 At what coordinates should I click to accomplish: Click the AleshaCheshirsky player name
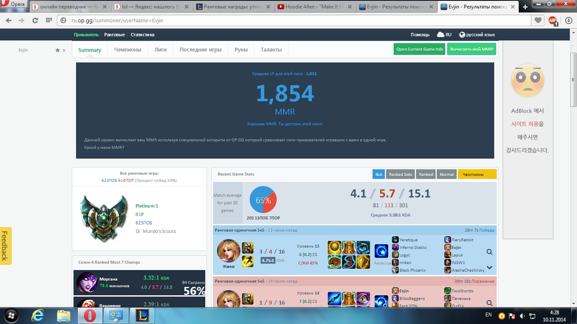pyautogui.click(x=468, y=270)
